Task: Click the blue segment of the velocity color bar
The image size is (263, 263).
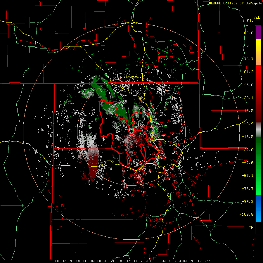Action: [258, 208]
